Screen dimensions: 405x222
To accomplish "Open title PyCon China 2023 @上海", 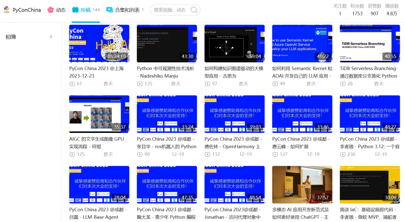I will (x=97, y=72).
